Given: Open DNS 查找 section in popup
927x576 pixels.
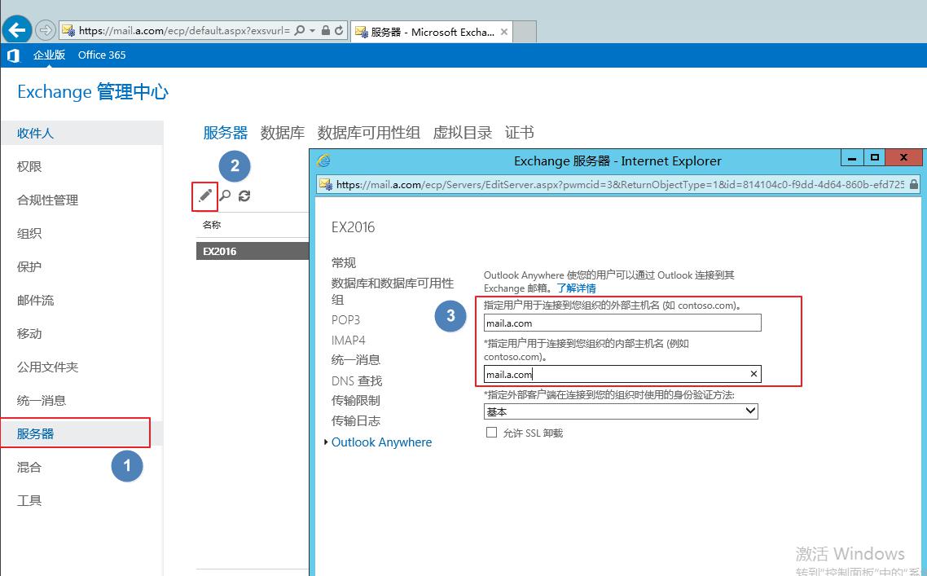Looking at the screenshot, I should (x=357, y=380).
